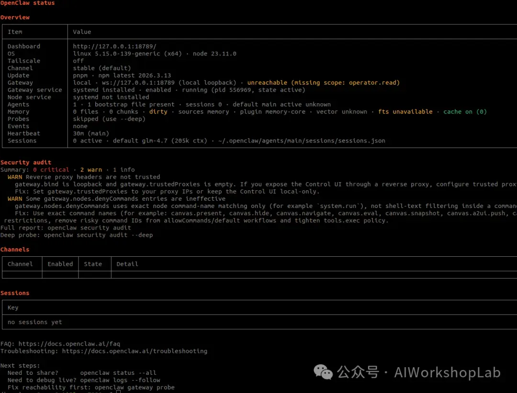Click the red '0 critical' summary count
Screen dimensions: 517x393
coord(51,170)
